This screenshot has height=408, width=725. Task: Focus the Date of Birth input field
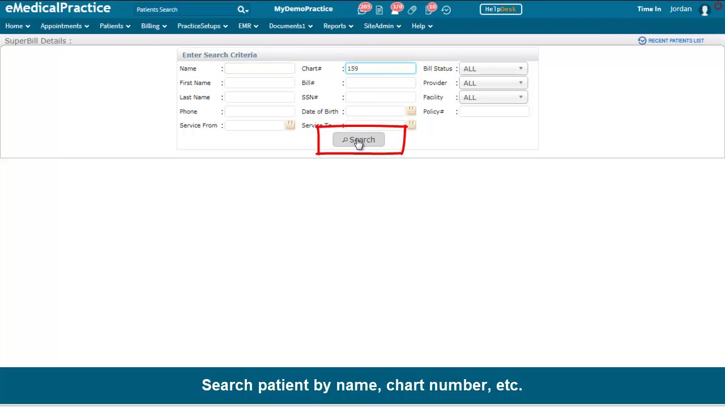(376, 112)
